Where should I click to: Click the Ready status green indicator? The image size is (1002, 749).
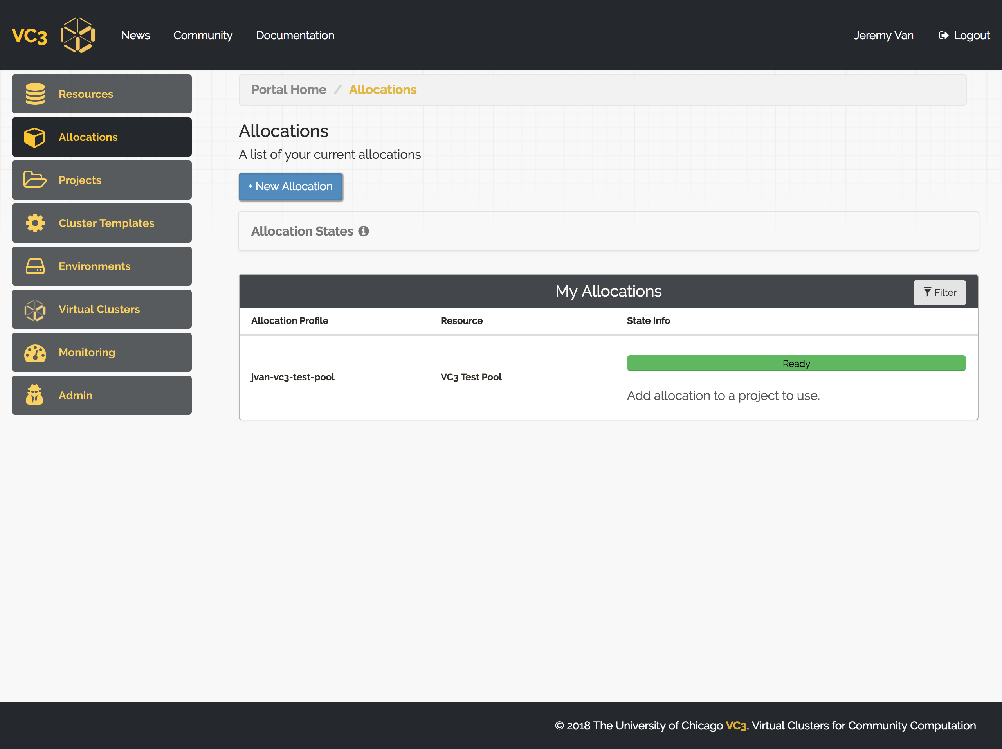(796, 363)
